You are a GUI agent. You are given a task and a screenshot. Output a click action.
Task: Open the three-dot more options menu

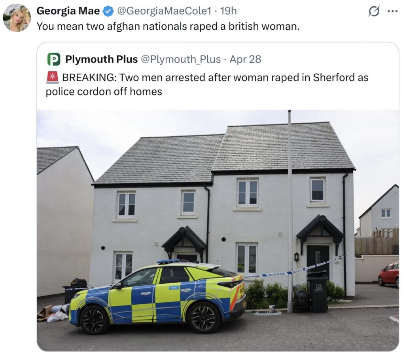393,11
